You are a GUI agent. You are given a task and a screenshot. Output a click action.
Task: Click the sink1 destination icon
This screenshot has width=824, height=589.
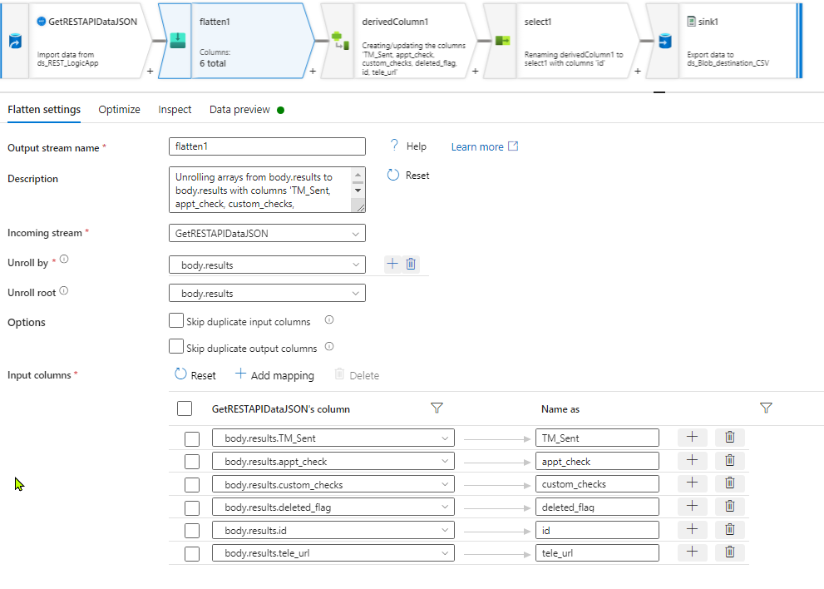click(664, 40)
